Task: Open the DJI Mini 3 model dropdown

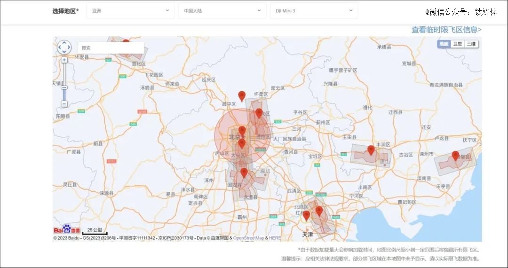Action: (x=314, y=11)
